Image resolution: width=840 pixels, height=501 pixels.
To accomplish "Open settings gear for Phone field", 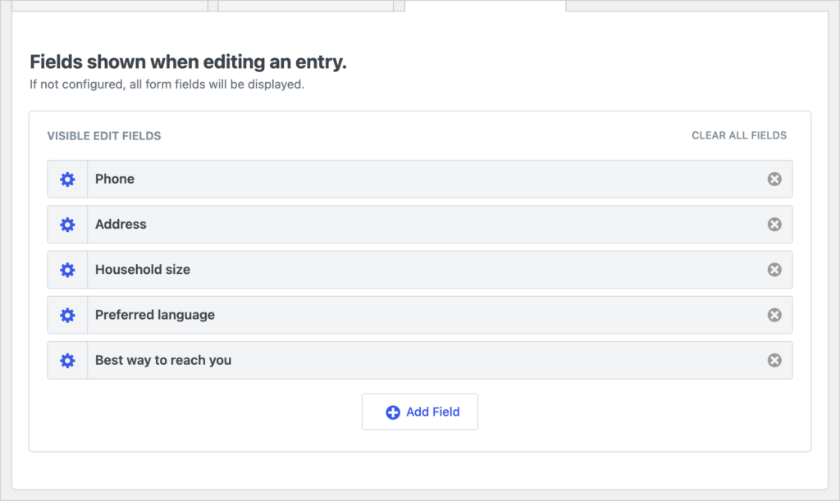I will coord(67,180).
